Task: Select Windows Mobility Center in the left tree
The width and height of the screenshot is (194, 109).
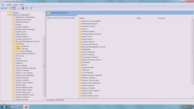Action: pos(25,95)
